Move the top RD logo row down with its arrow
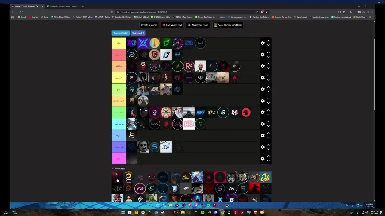The height and width of the screenshot is (216, 385). [x=268, y=45]
